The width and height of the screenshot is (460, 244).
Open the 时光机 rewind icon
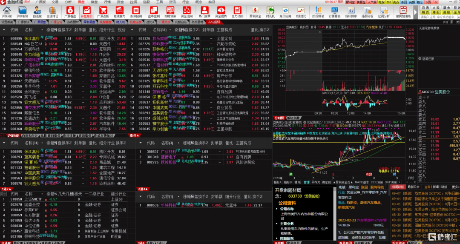click(x=270, y=11)
